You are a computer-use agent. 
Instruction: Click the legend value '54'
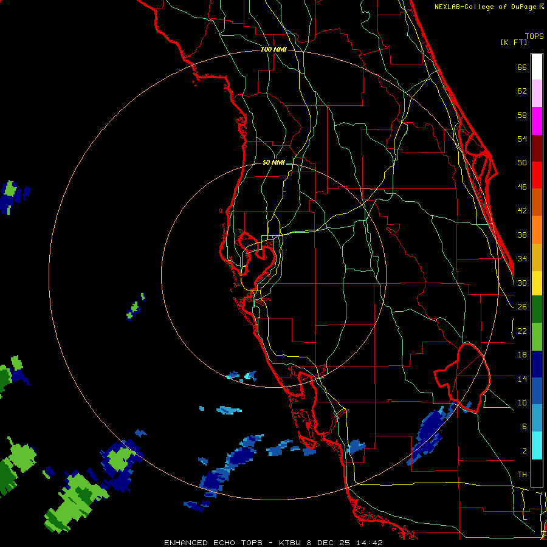pos(522,139)
